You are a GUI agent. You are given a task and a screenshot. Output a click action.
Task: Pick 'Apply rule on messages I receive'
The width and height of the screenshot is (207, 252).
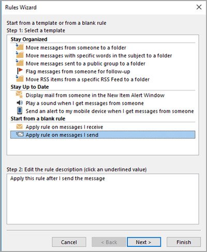64,127
